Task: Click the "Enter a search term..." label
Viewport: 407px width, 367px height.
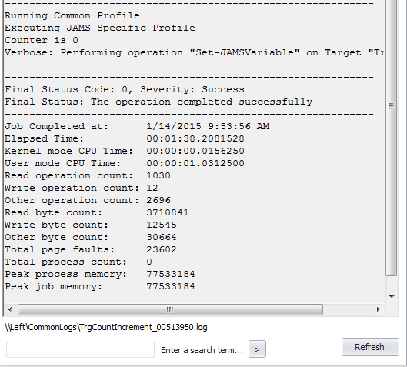Action: 202,350
